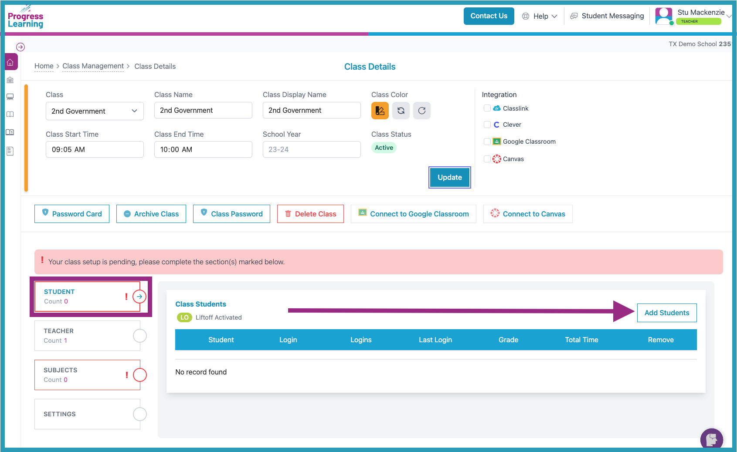Open the school building sidebar icon
The image size is (737, 452).
coord(10,80)
